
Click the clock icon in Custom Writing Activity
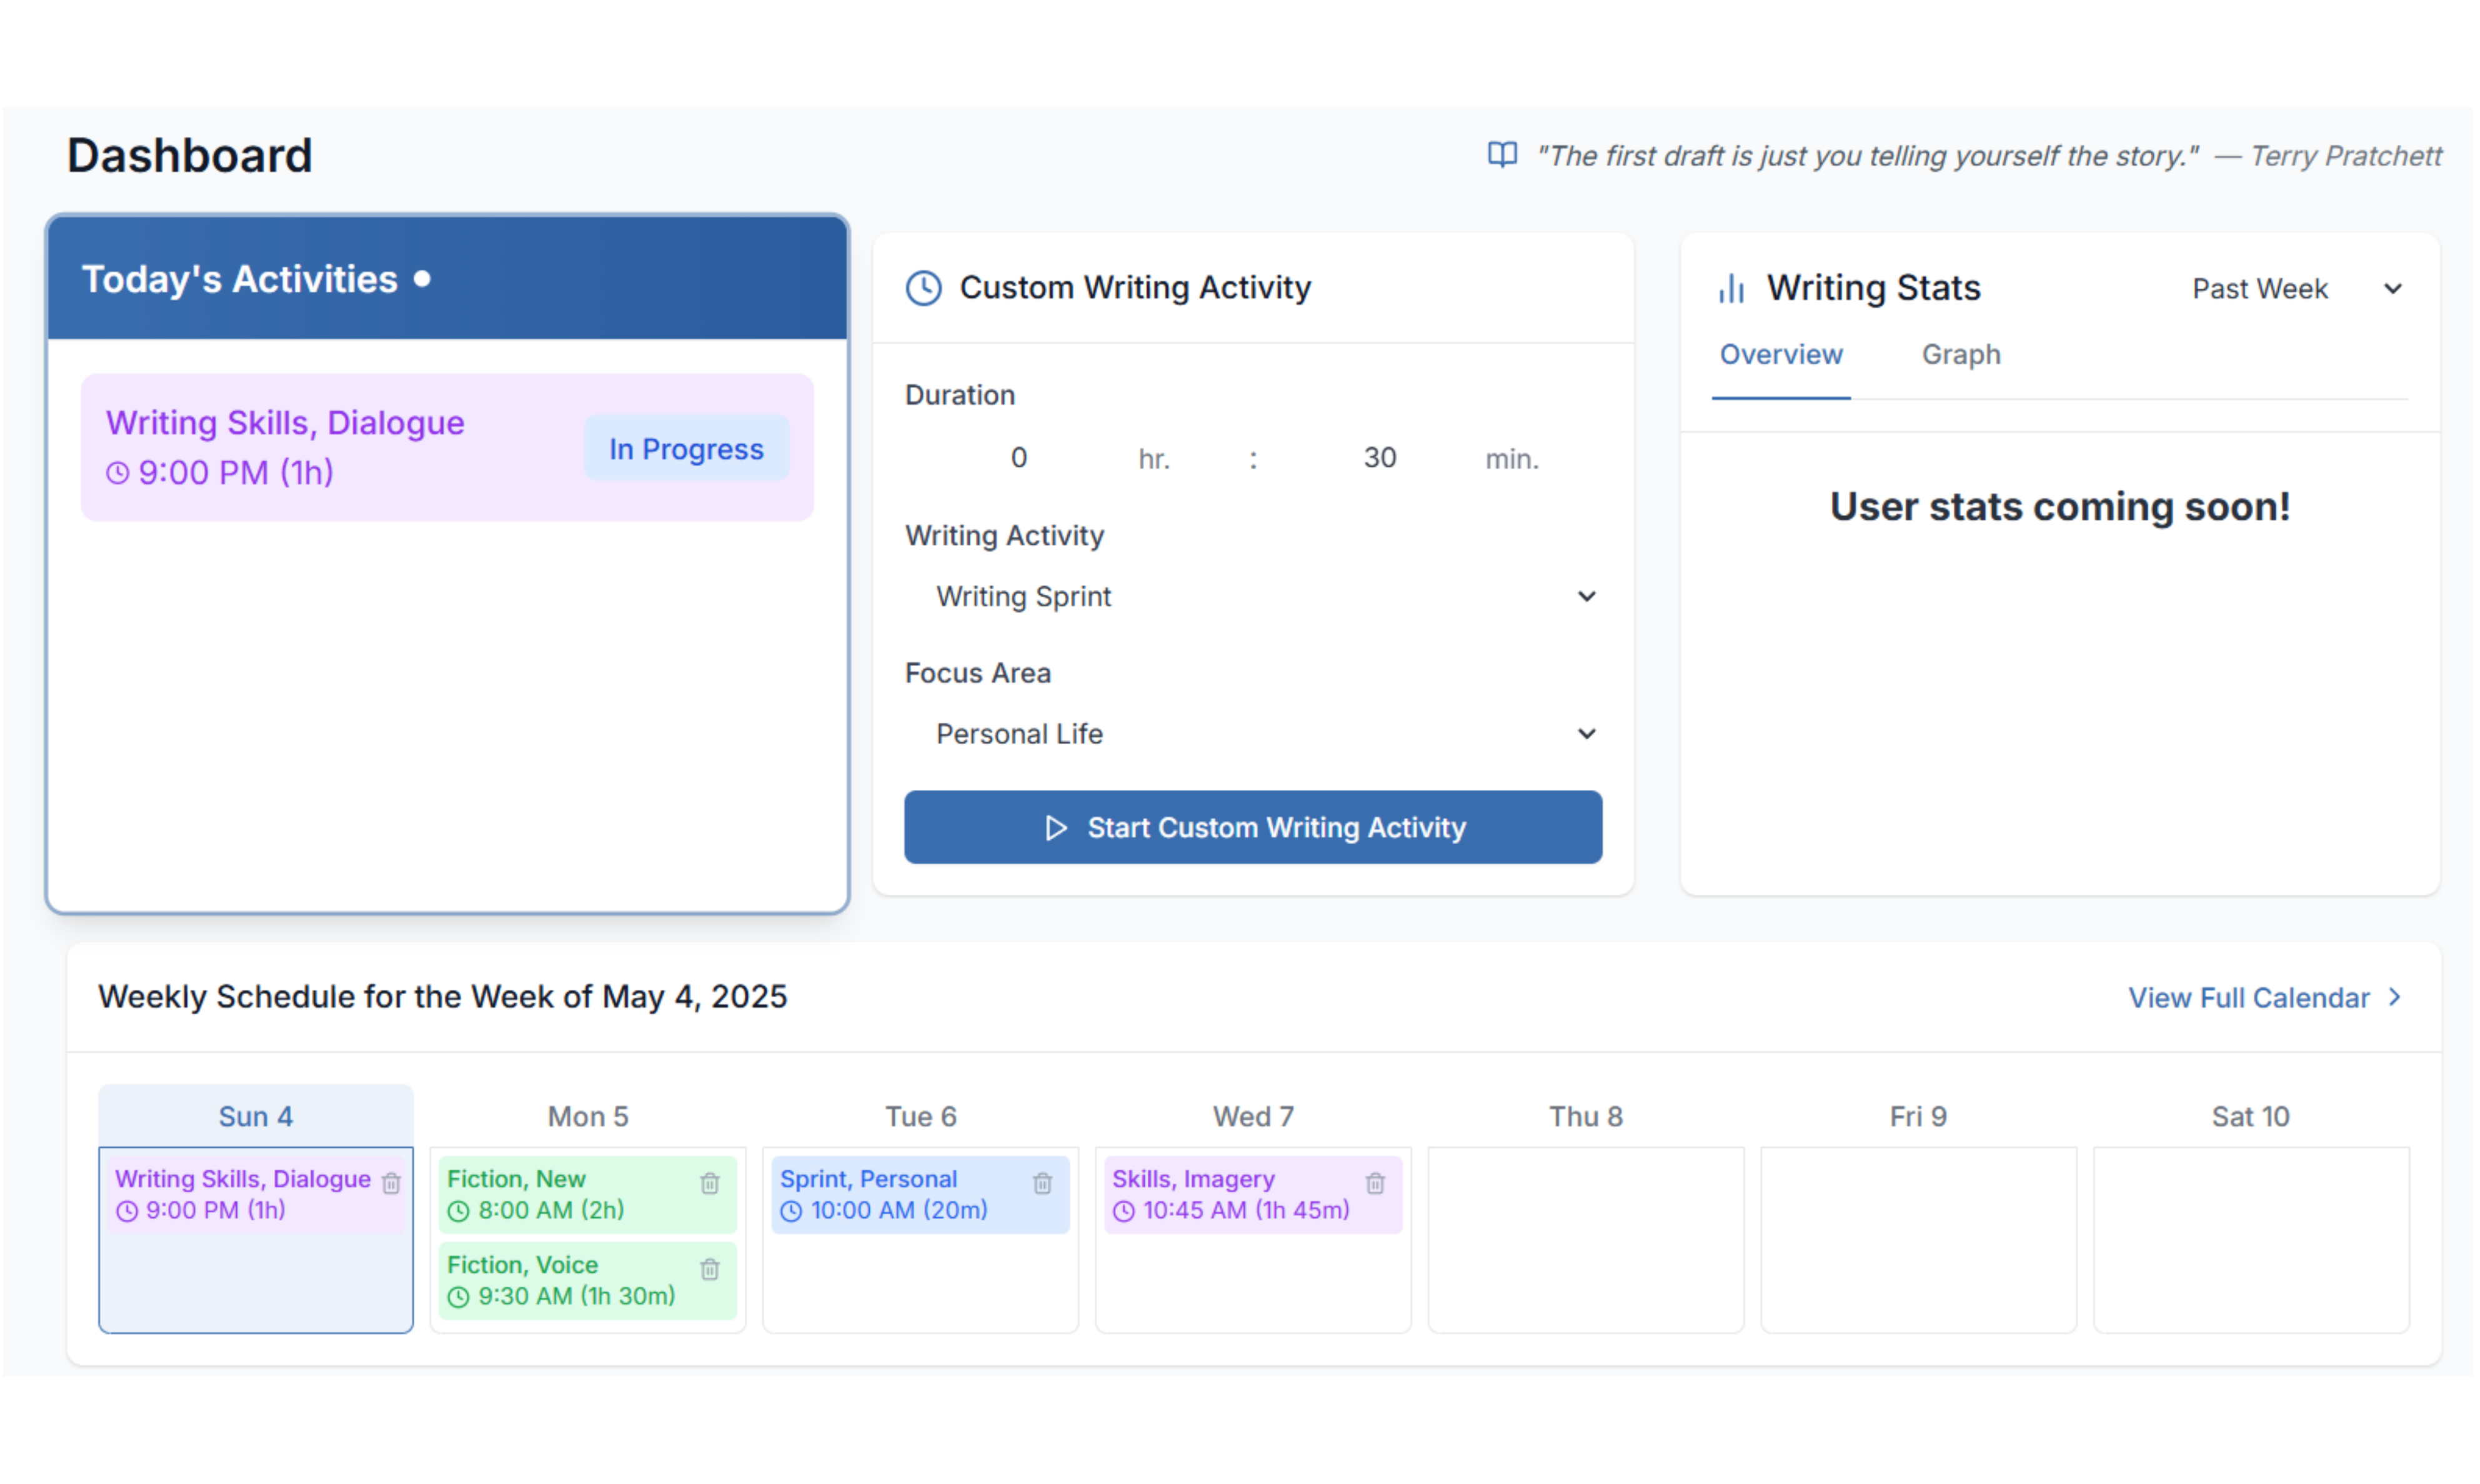pos(923,288)
